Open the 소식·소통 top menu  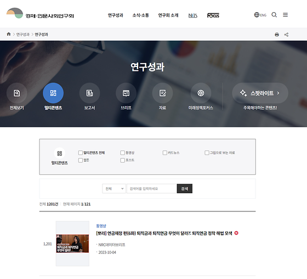click(x=140, y=15)
